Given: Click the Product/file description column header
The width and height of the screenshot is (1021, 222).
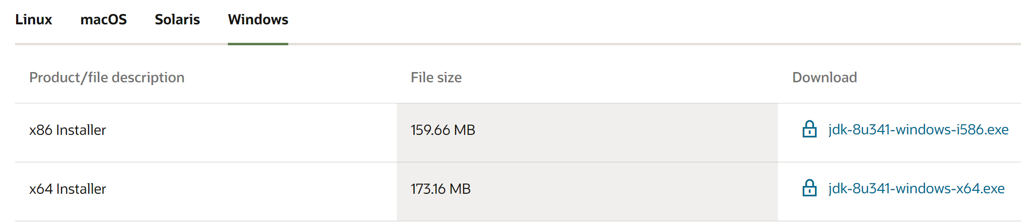Looking at the screenshot, I should coord(107,77).
